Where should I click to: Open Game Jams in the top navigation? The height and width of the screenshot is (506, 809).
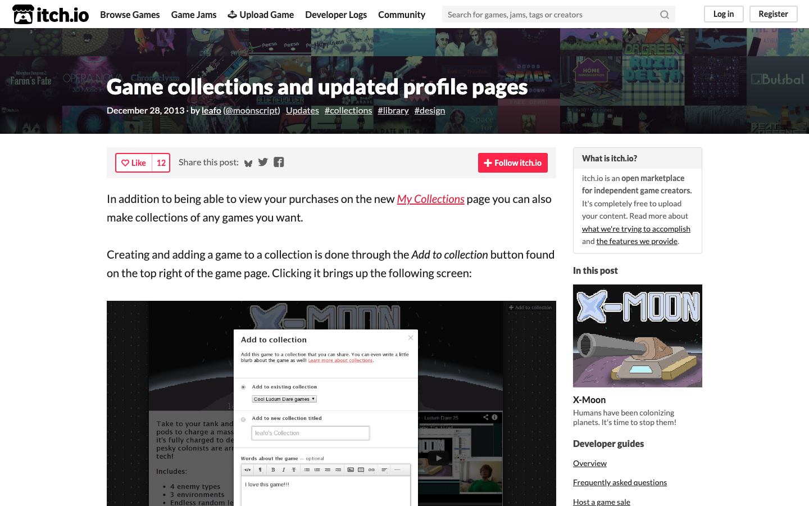coord(194,15)
